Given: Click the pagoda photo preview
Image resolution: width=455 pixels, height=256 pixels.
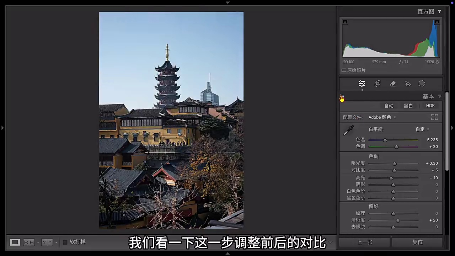Looking at the screenshot, I should 171,120.
